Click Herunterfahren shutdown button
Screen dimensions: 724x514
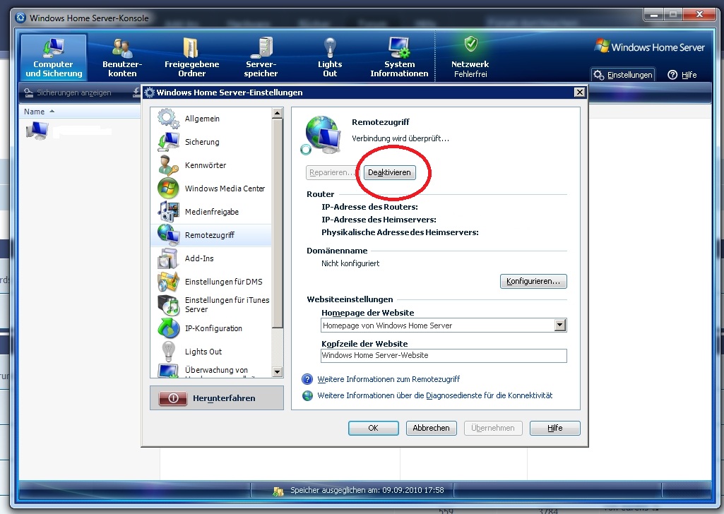pos(217,398)
